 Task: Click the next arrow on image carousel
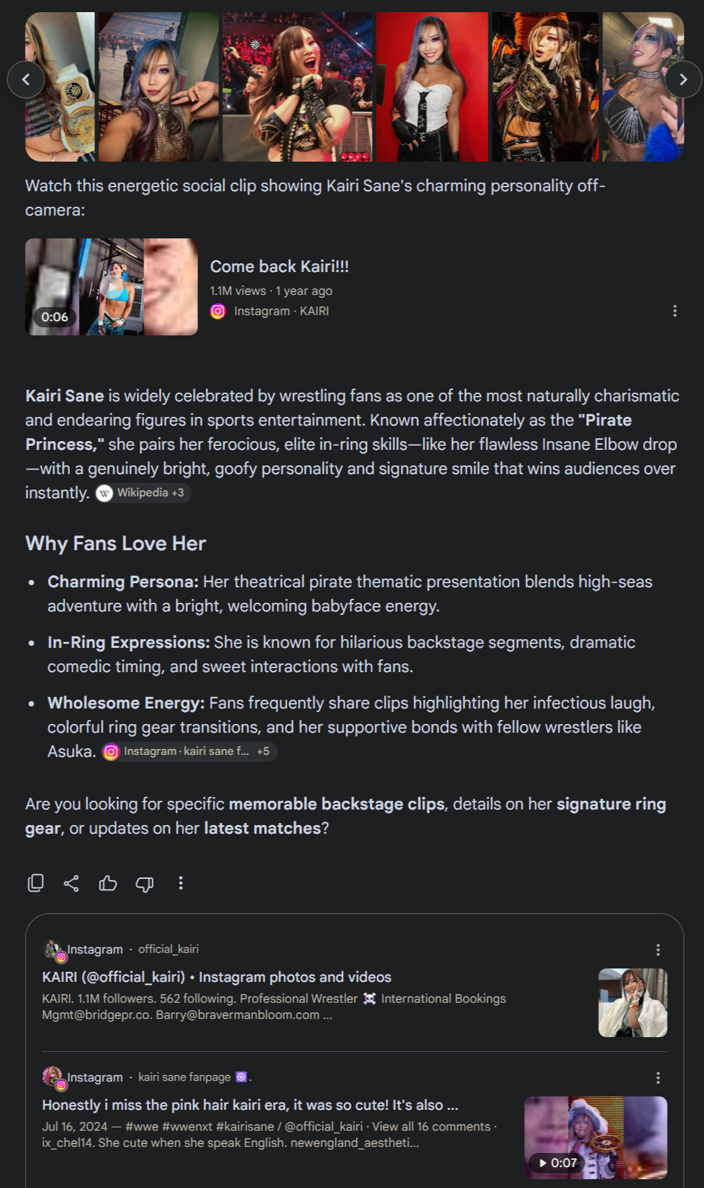tap(683, 79)
